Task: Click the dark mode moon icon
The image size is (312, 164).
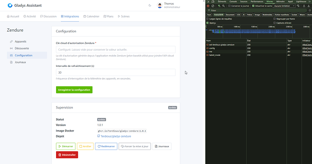Action: [150, 5]
